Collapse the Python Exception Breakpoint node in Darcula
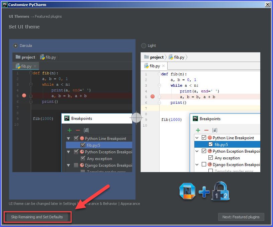273x227 pixels. [69, 152]
